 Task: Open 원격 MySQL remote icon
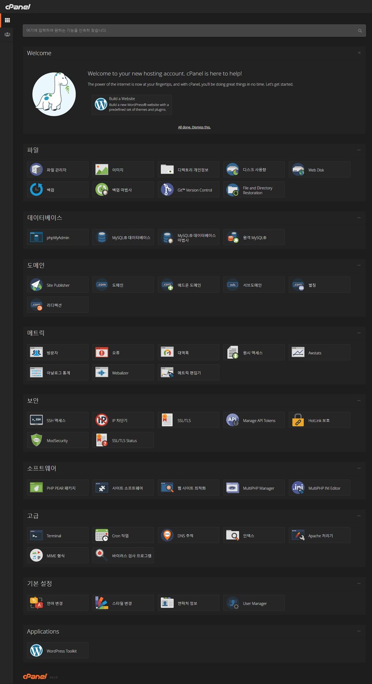point(232,238)
